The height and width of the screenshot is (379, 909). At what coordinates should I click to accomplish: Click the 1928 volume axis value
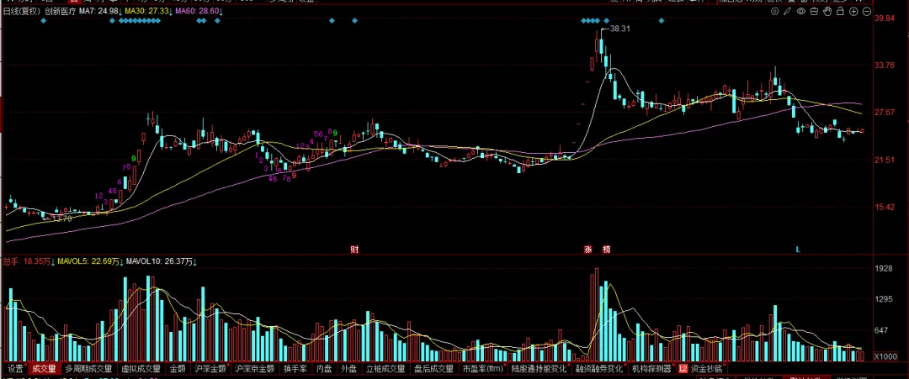point(882,269)
